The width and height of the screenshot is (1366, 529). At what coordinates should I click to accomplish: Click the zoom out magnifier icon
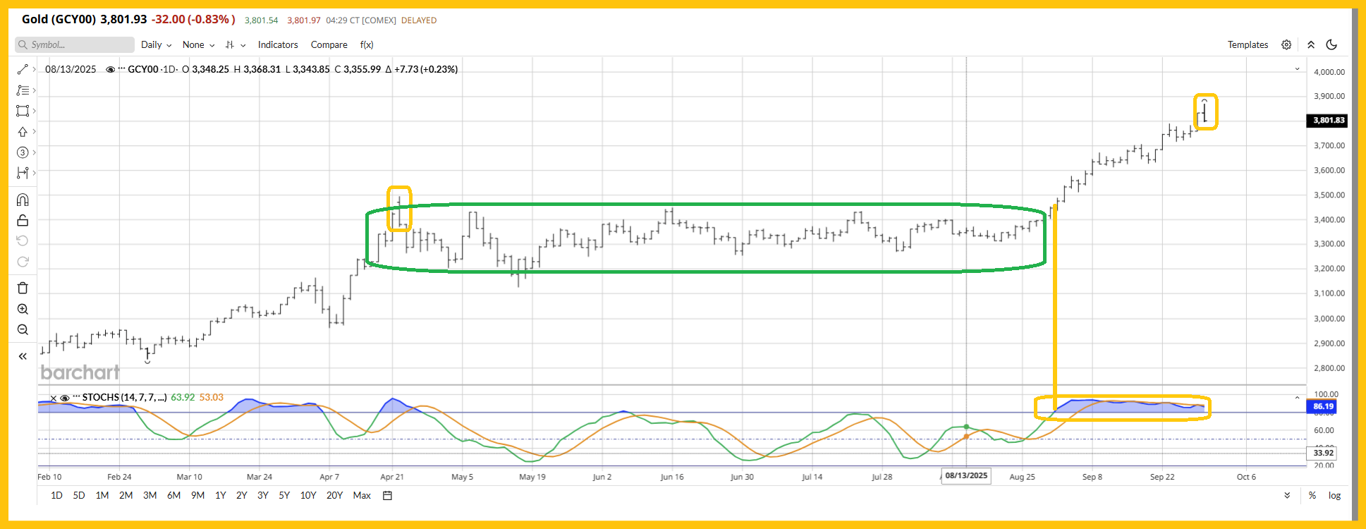tap(23, 329)
